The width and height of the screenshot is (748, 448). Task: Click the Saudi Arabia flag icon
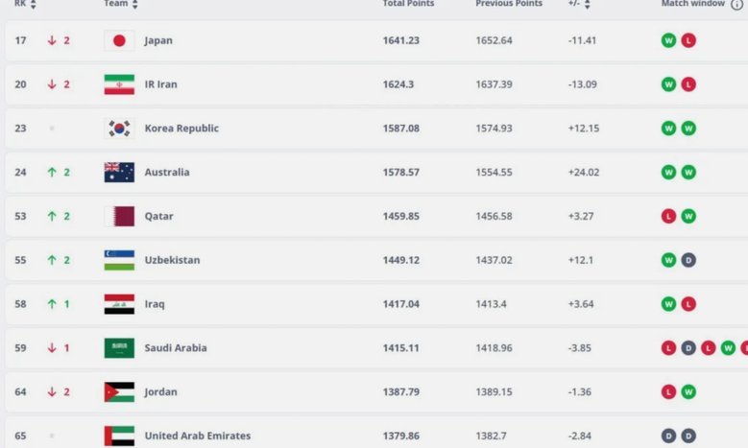[x=119, y=348]
